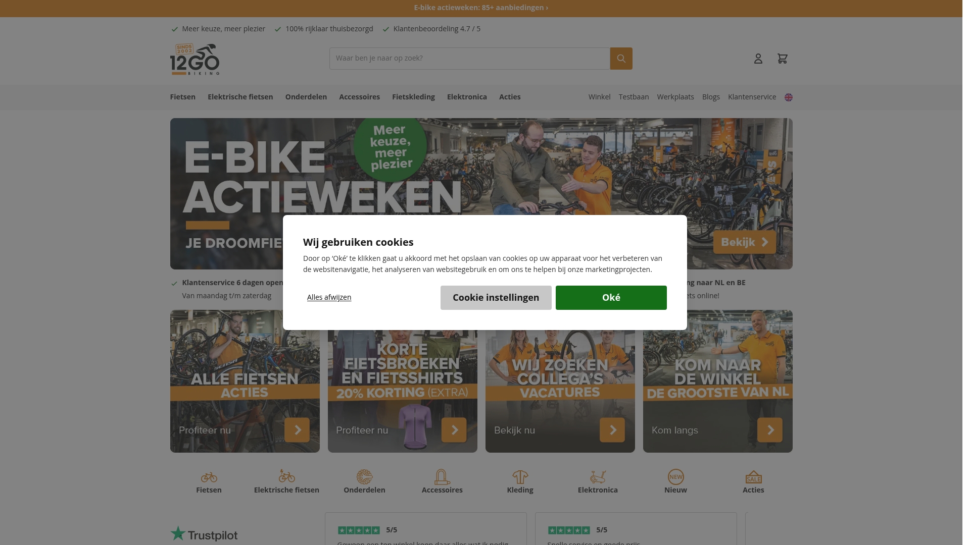Click the Fietsen bicycle category icon
Image resolution: width=970 pixels, height=545 pixels.
click(x=209, y=477)
